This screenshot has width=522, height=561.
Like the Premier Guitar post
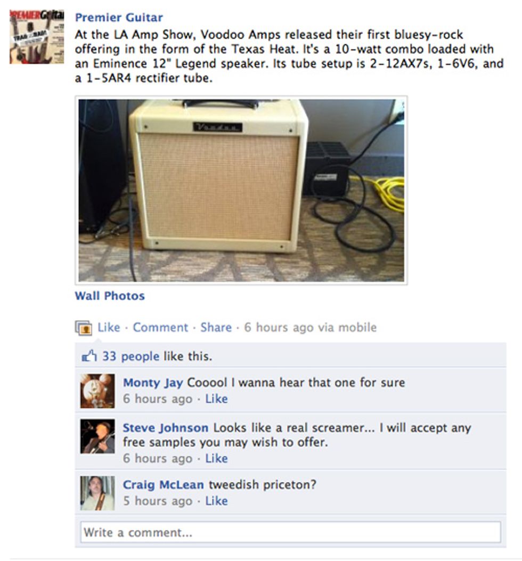pos(109,327)
